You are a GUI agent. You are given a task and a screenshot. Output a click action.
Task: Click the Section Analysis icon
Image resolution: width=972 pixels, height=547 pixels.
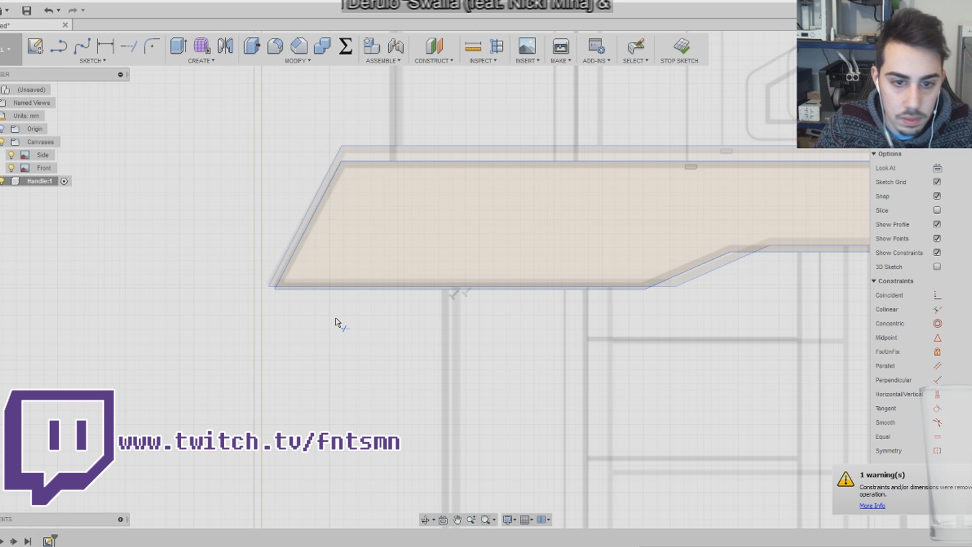tap(497, 46)
